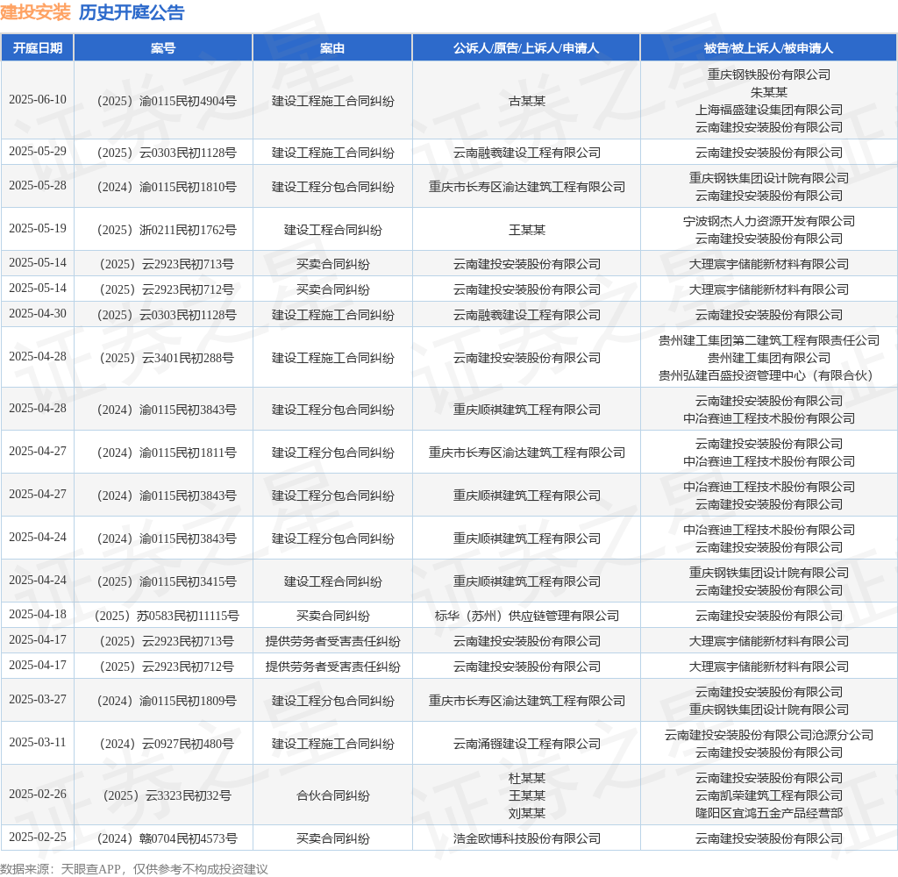Select date cell 2025-03-27
Viewport: 898px width, 877px height.
click(x=38, y=700)
